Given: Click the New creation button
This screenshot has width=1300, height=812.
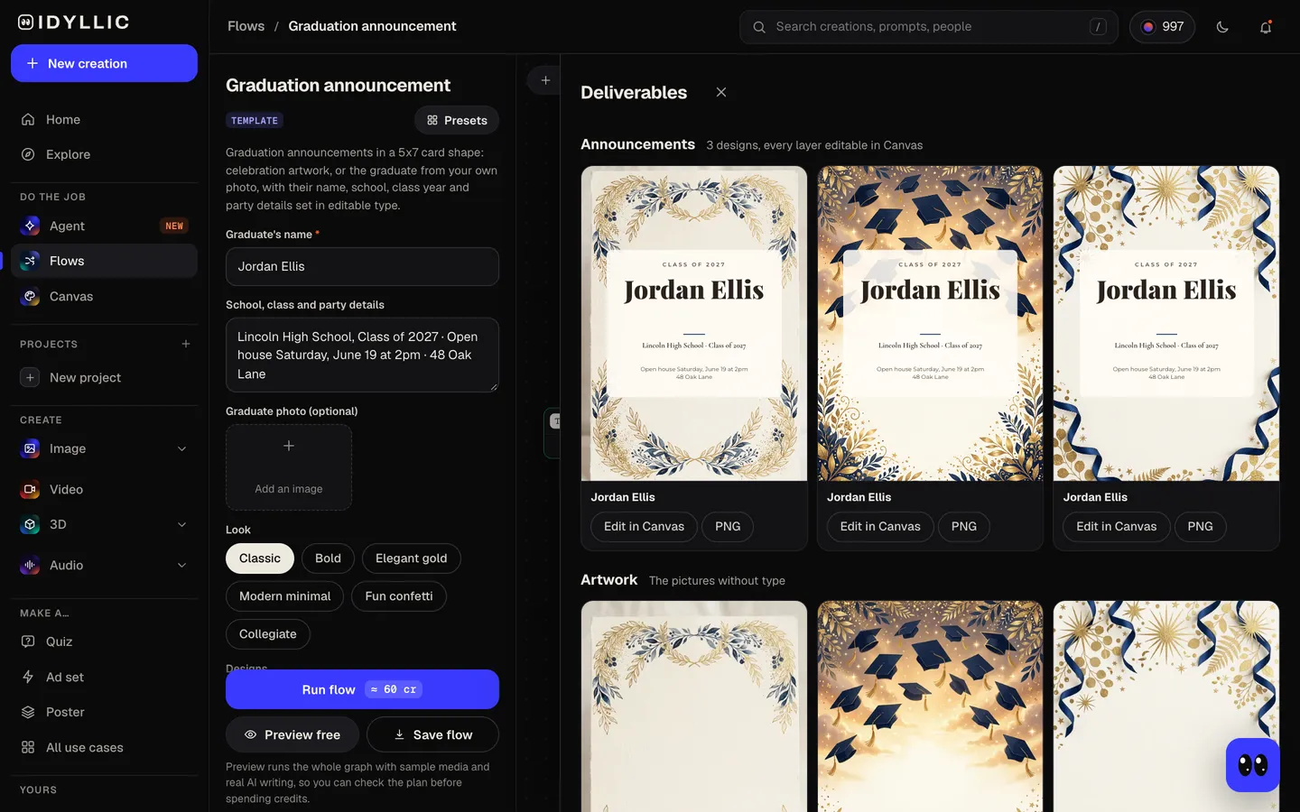Looking at the screenshot, I should click(x=104, y=63).
